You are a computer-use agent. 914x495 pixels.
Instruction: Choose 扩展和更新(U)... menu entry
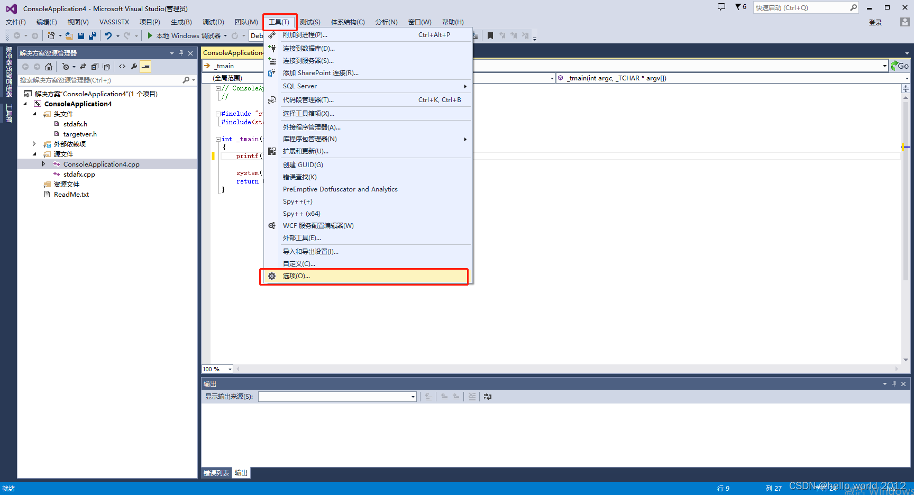(368, 151)
